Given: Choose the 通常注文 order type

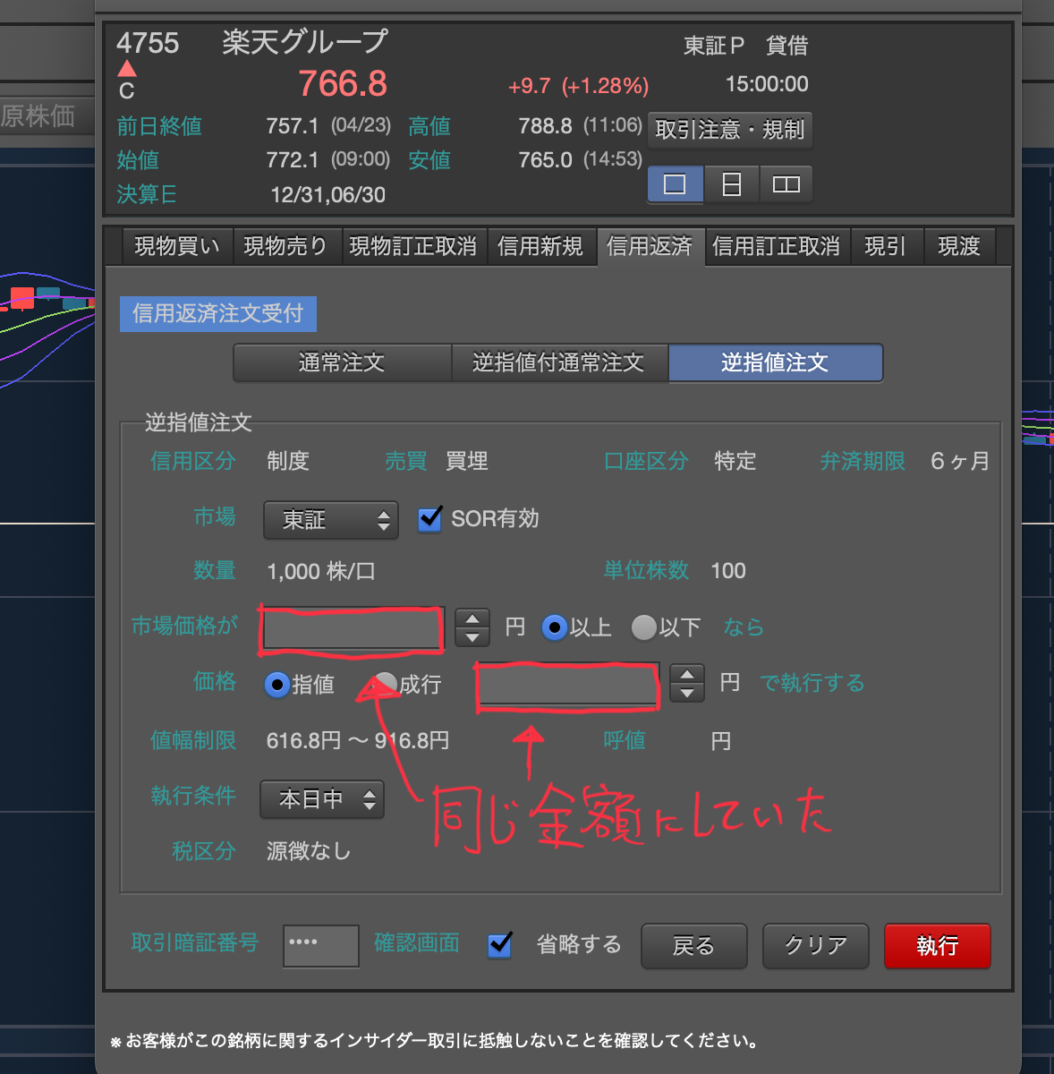Looking at the screenshot, I should click(342, 362).
